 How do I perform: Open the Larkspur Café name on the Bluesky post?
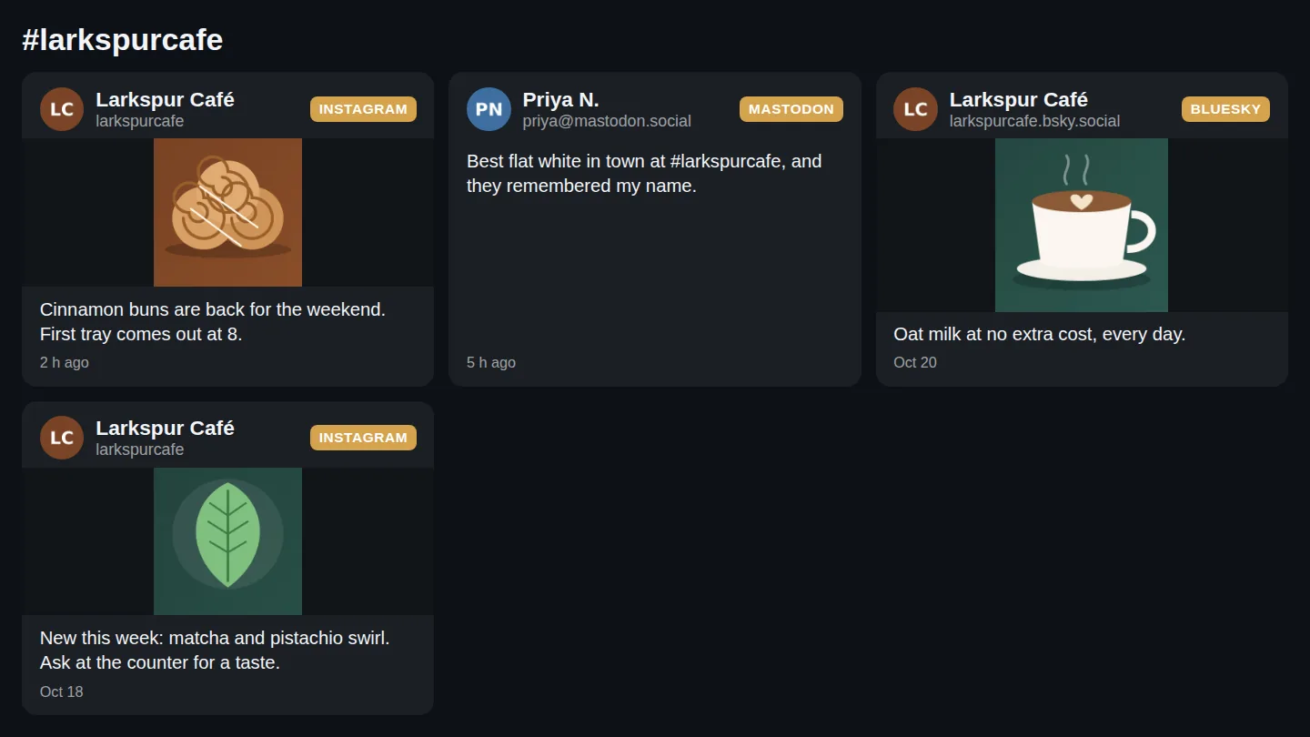point(1019,99)
